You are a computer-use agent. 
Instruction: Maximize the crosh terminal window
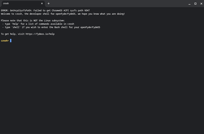(x=195, y=3)
